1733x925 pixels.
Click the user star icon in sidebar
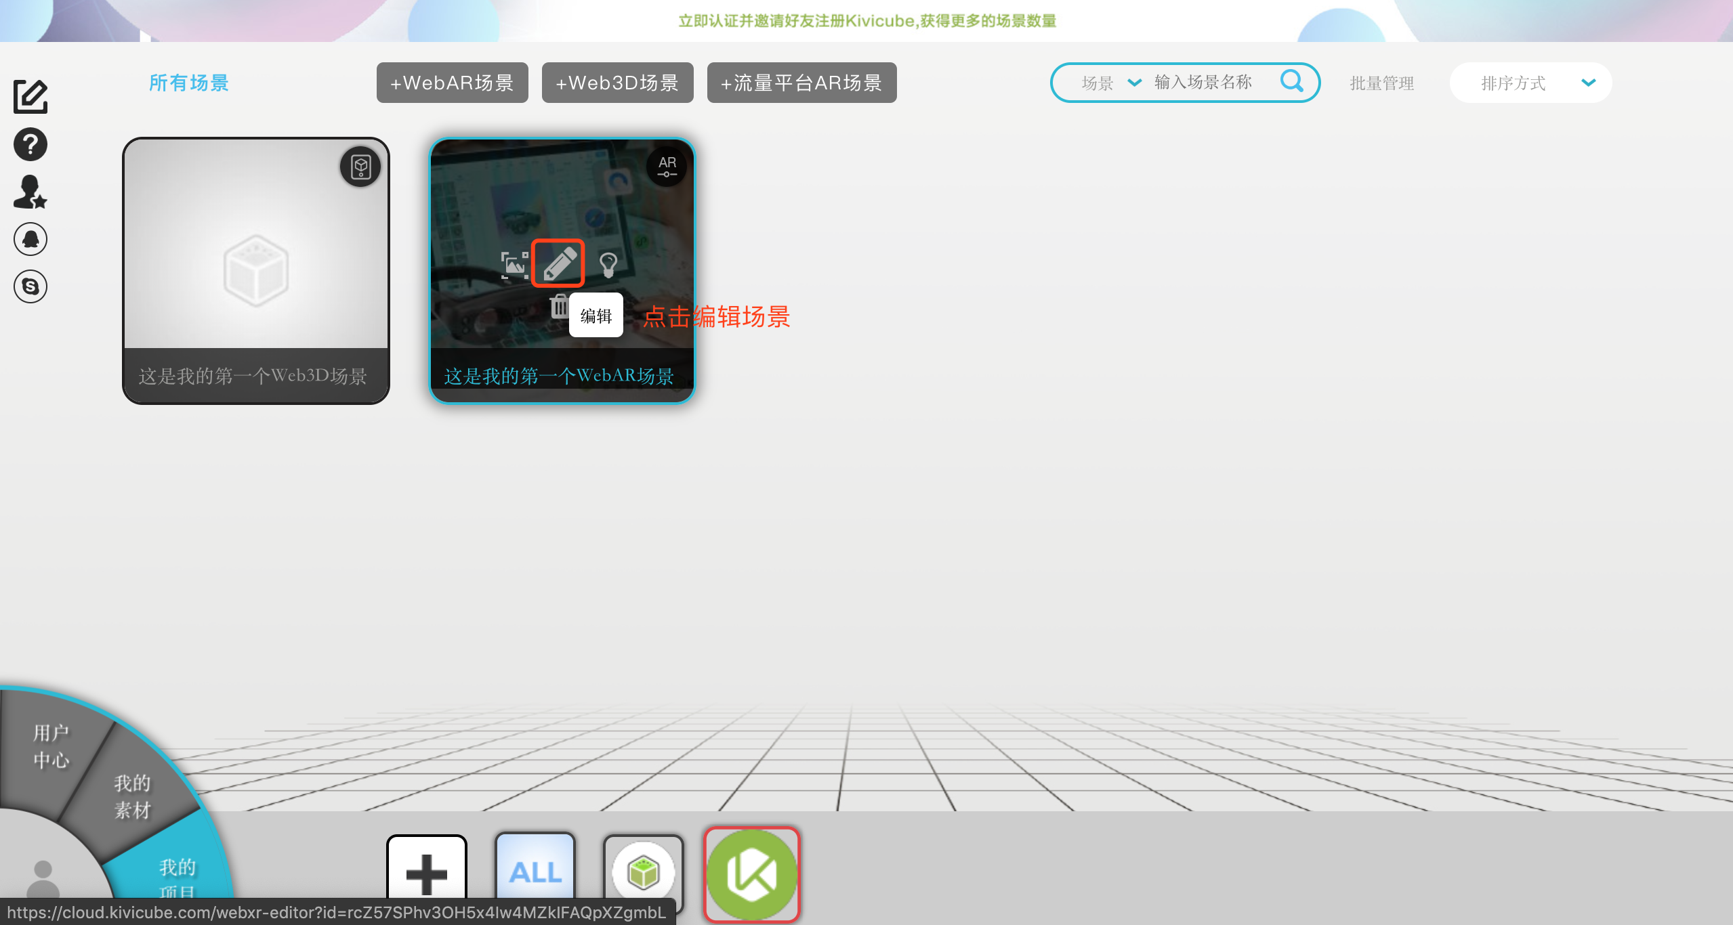coord(30,192)
